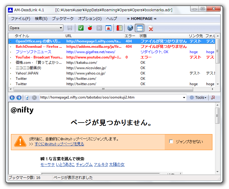Open the オプション(O) menu

click(x=90, y=19)
